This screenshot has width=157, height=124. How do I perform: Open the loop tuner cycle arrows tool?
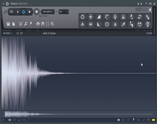pos(140,17)
